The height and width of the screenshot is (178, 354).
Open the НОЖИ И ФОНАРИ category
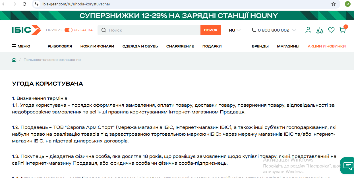pyautogui.click(x=97, y=46)
